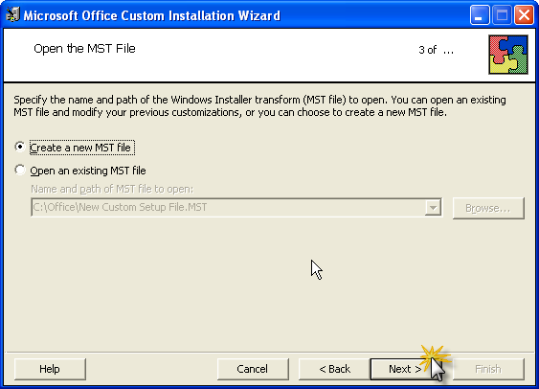Click the MST file path combo box
The width and height of the screenshot is (539, 389).
(x=236, y=207)
